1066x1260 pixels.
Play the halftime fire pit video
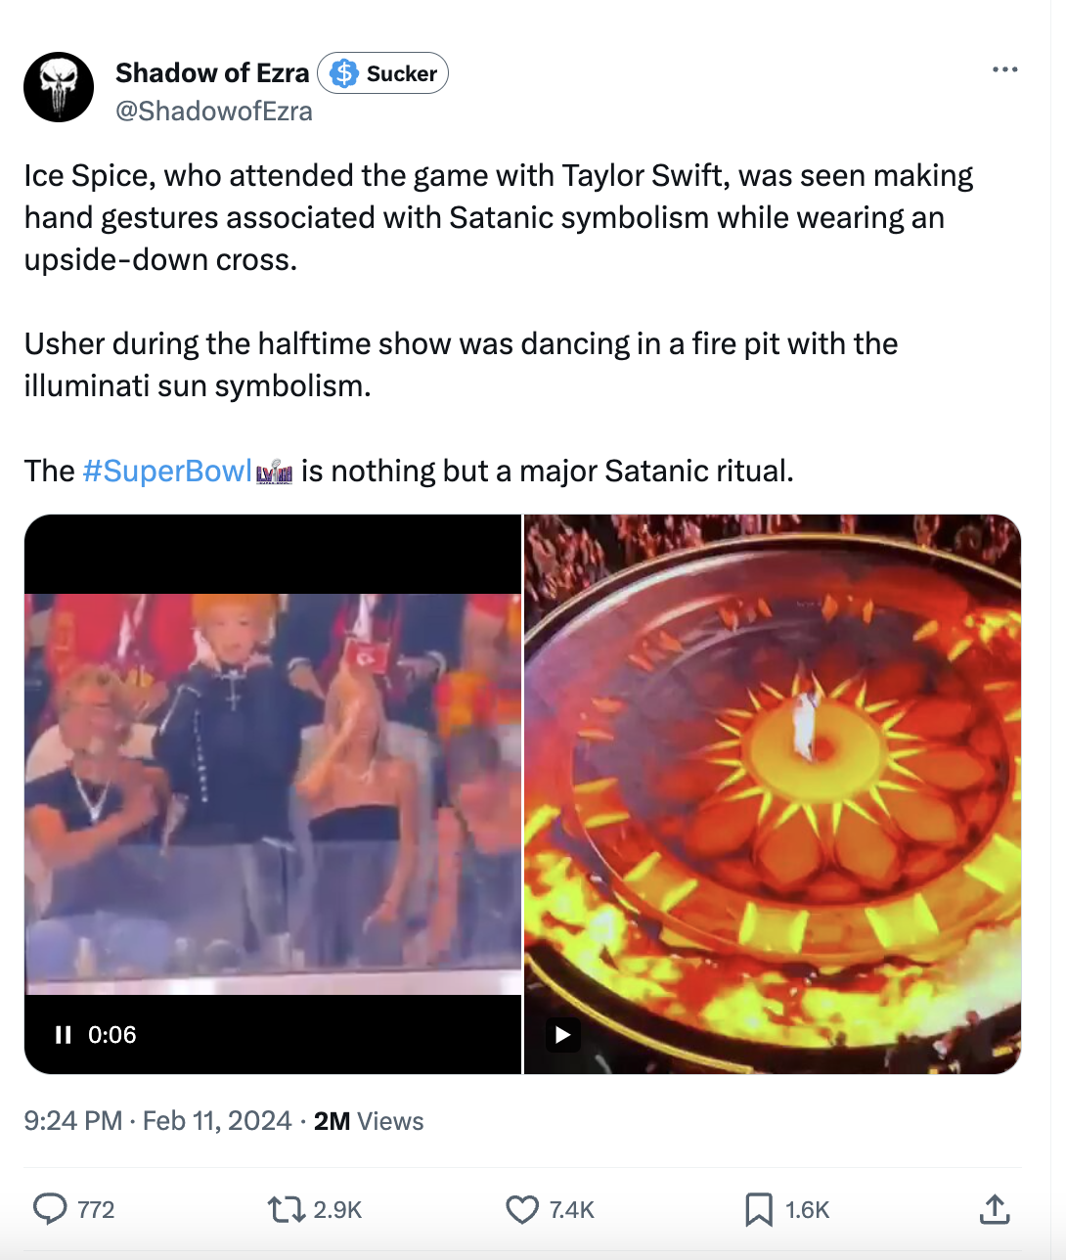click(x=562, y=1034)
